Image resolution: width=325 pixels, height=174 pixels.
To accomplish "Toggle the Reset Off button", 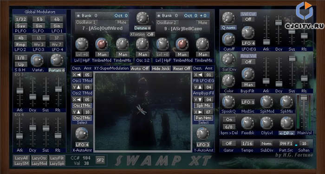I will [182, 69].
